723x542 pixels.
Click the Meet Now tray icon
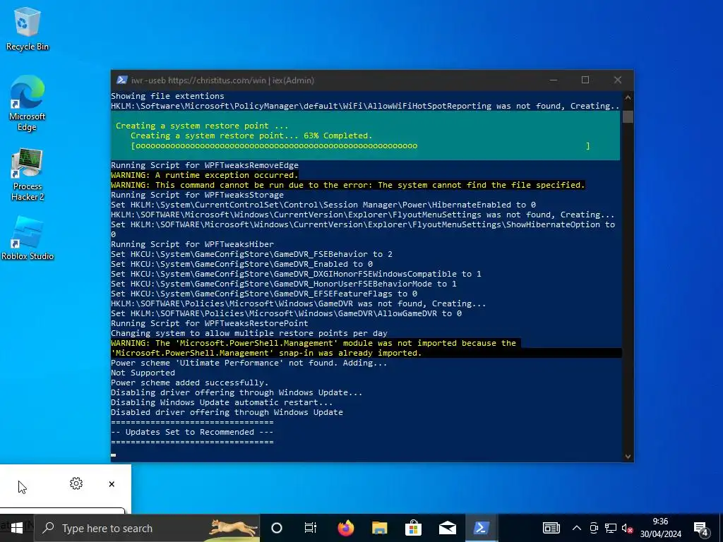[594, 528]
